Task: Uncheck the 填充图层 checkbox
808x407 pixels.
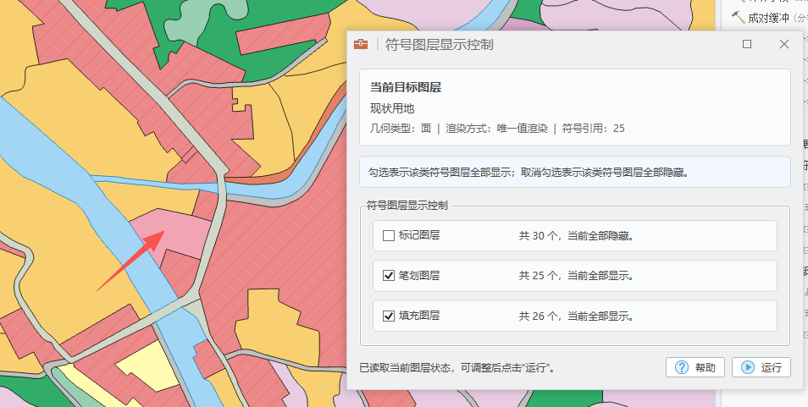Action: pyautogui.click(x=389, y=316)
